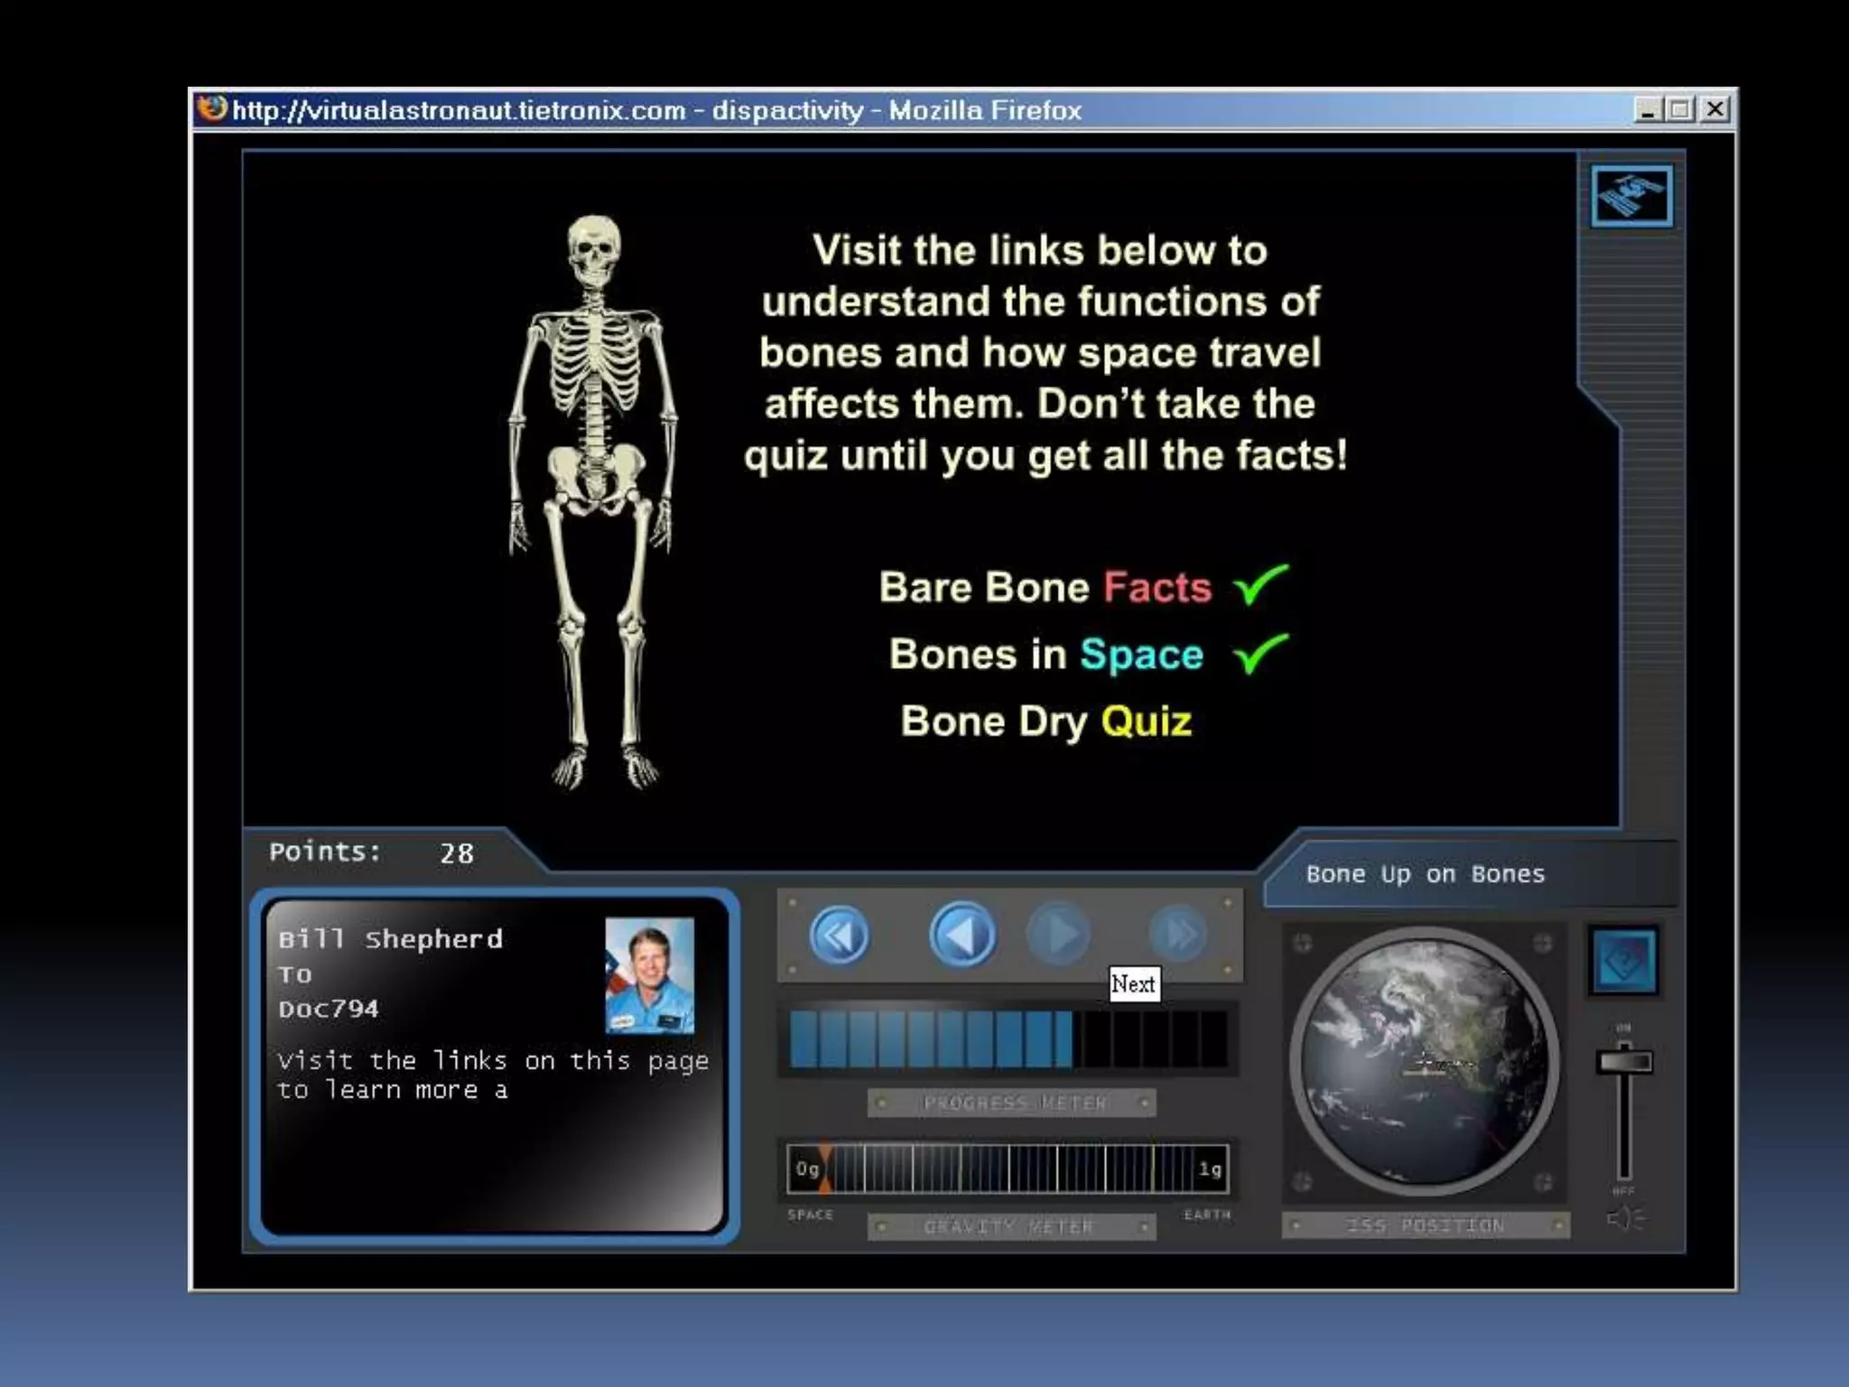Screen dimensions: 1849x1387
Task: Click the GRAVITY METER label
Action: click(1008, 1226)
